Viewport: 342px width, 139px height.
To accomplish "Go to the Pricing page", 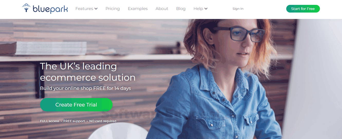I will coord(113,9).
